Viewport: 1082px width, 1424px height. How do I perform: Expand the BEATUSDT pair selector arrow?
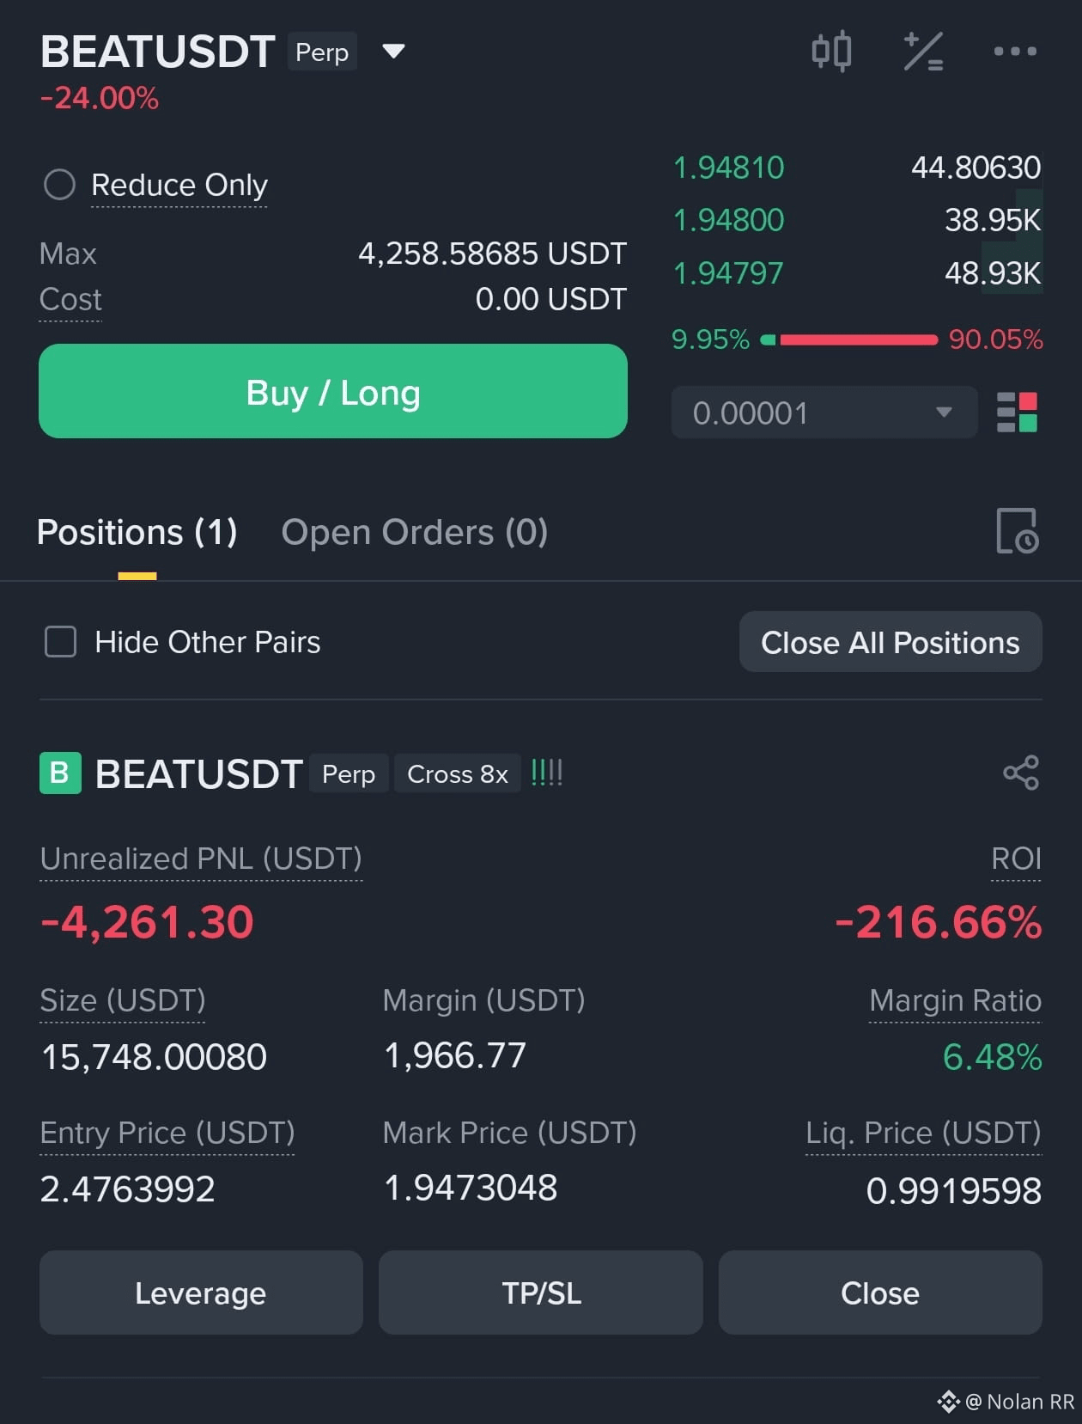click(x=393, y=52)
